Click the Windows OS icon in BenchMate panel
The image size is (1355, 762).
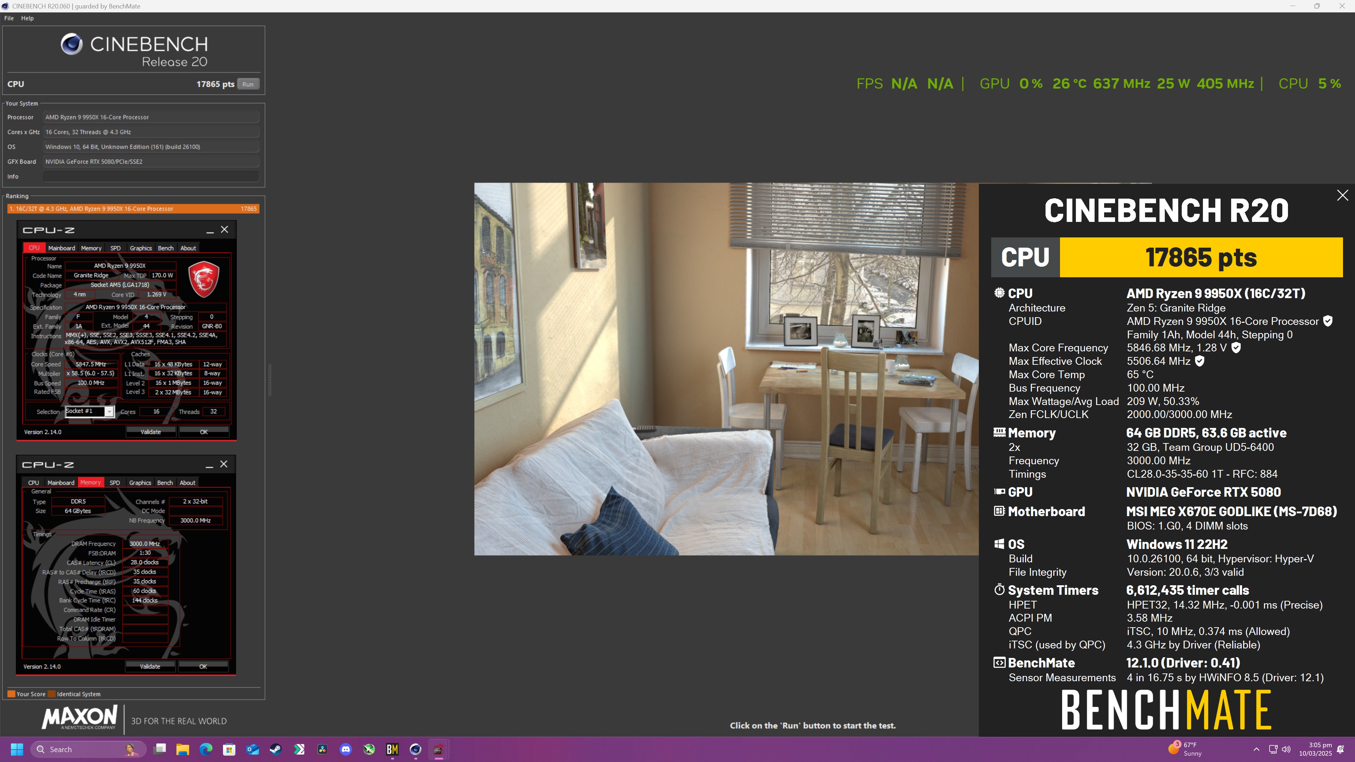[x=999, y=544]
